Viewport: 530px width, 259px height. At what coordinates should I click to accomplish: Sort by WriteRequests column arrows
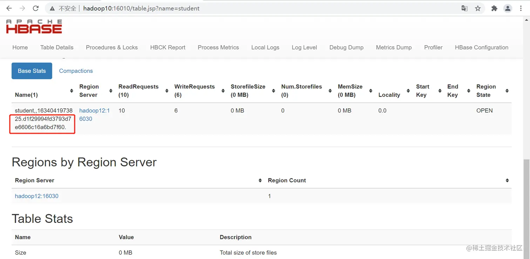point(223,91)
